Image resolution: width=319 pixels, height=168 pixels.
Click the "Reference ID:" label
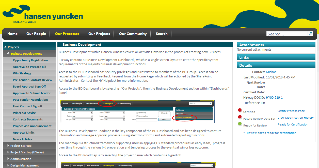point(255,103)
